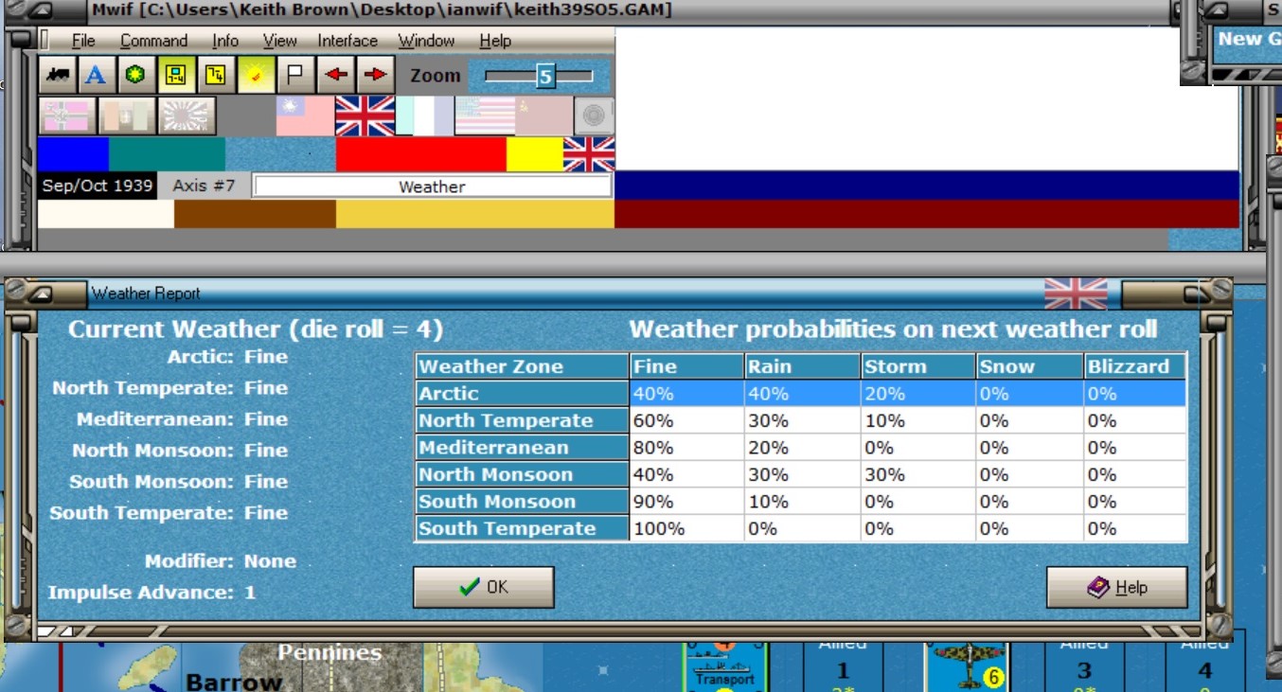Click the red color bar segment
The height and width of the screenshot is (692, 1282).
tap(421, 154)
